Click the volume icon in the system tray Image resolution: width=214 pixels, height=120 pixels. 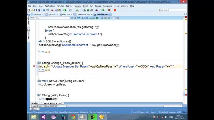[166, 117]
